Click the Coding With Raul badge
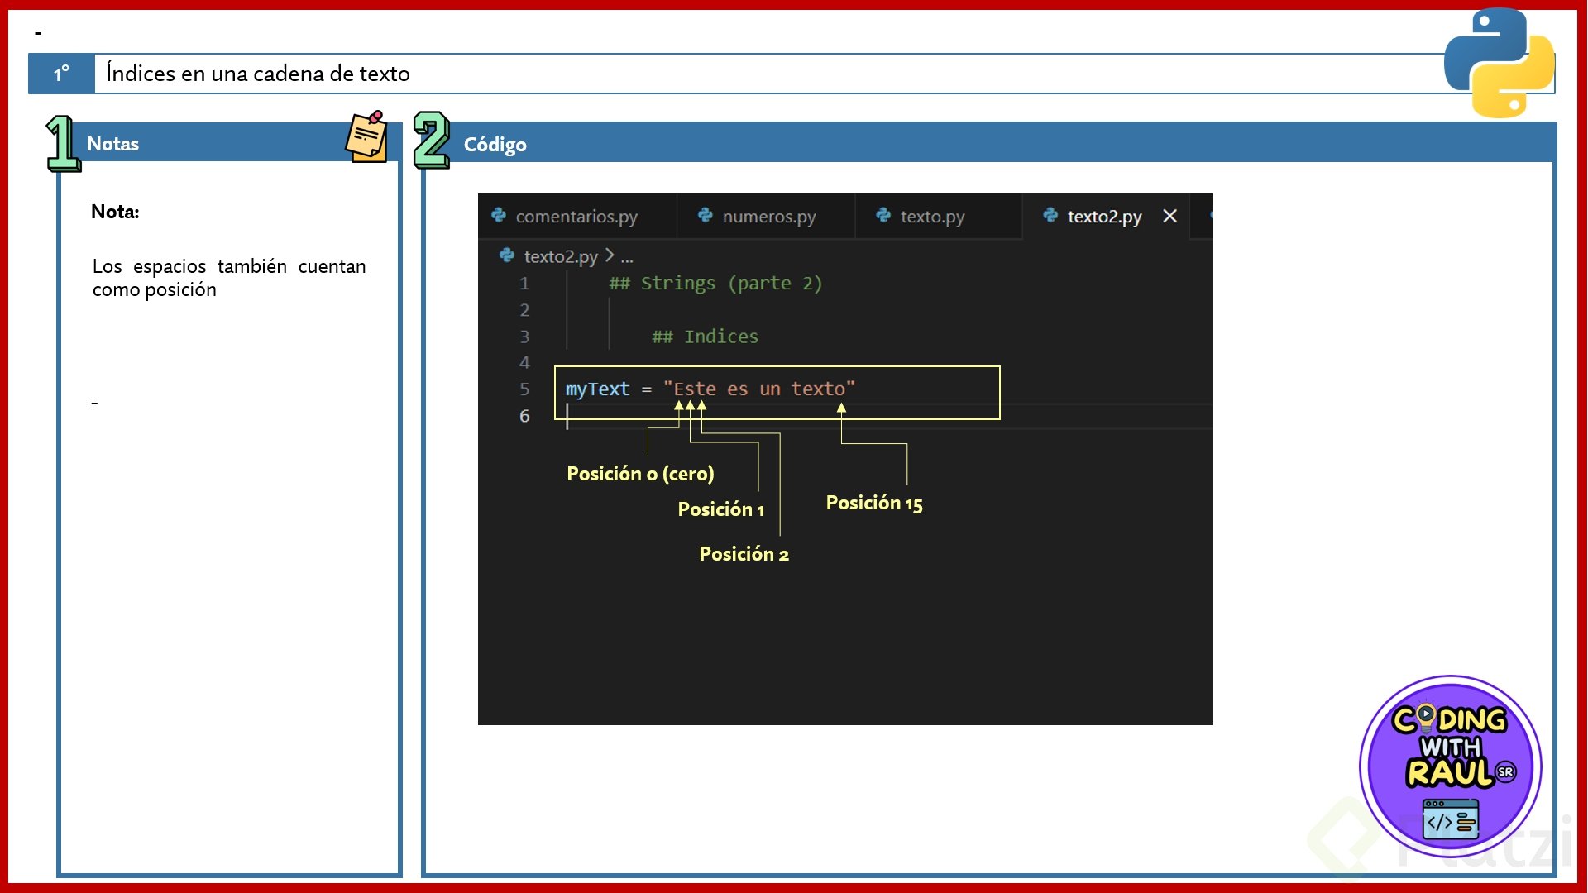 coord(1450,766)
